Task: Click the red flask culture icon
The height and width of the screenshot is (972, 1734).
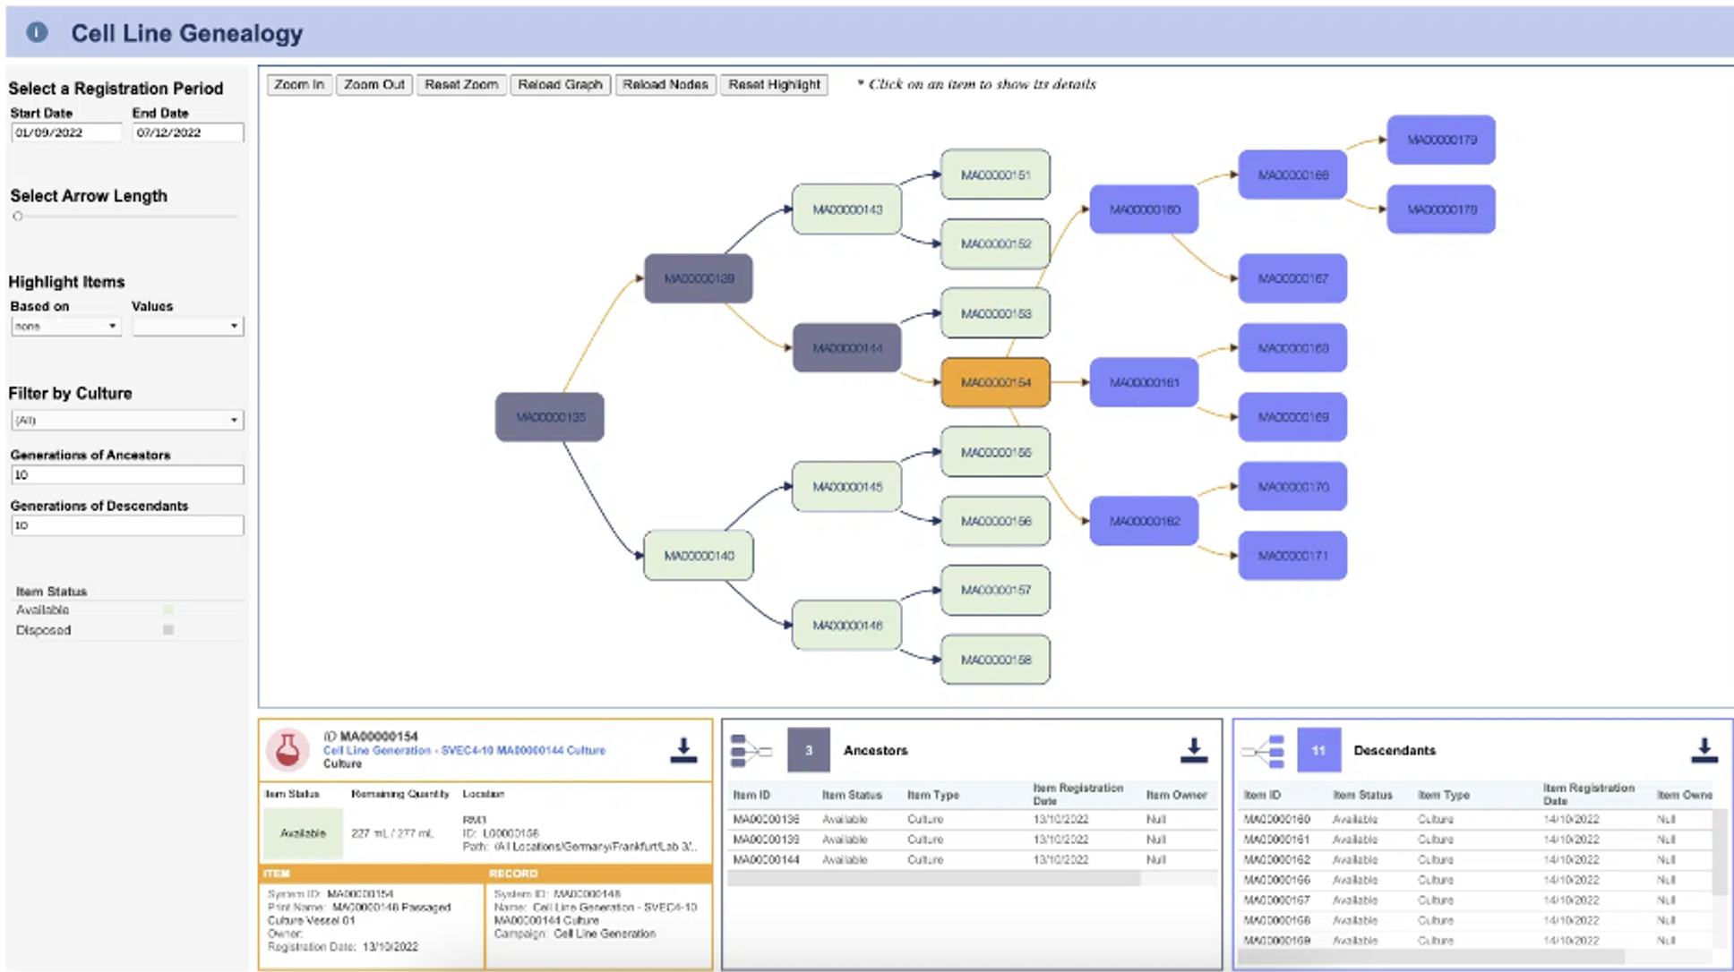Action: 288,749
